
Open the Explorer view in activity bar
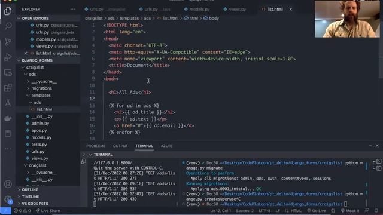click(x=8, y=11)
